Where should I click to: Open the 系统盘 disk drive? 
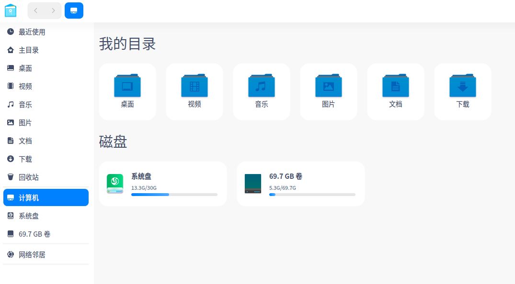coord(163,184)
